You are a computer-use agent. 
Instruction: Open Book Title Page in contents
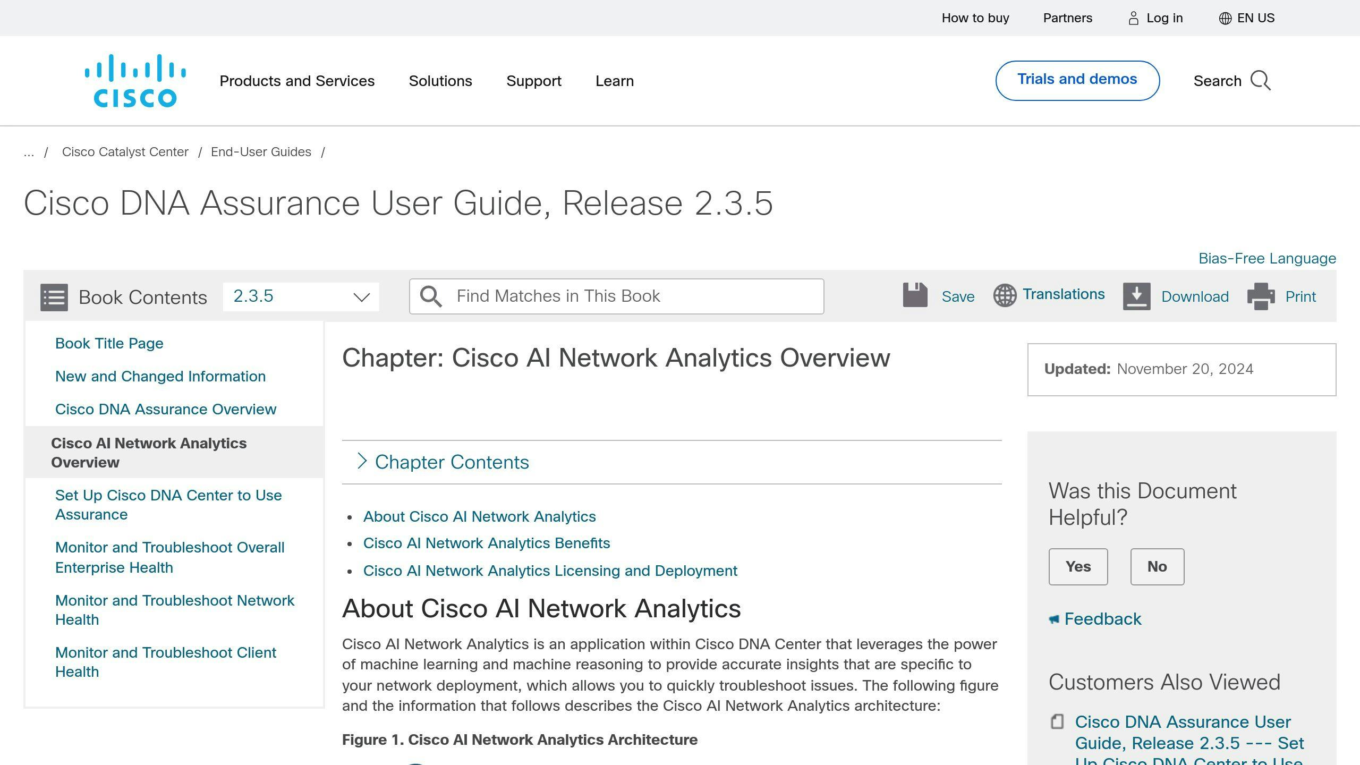(x=109, y=343)
